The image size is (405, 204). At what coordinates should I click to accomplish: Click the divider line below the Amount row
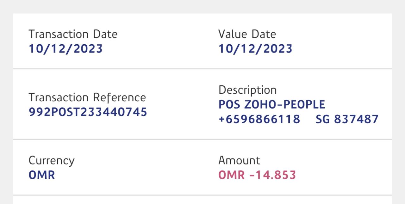pyautogui.click(x=202, y=195)
